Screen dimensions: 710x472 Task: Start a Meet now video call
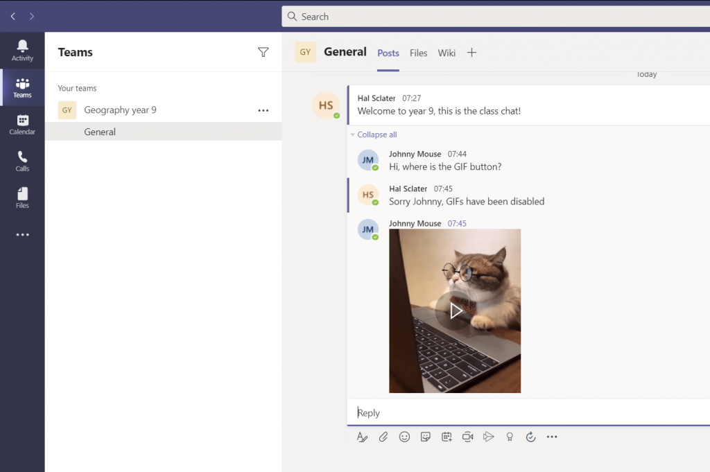[x=468, y=437]
